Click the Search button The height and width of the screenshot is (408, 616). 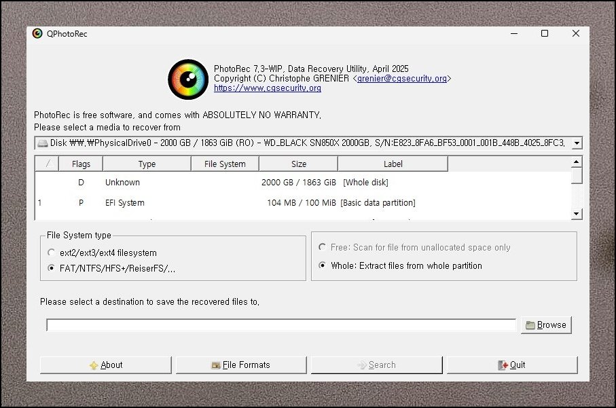point(377,365)
